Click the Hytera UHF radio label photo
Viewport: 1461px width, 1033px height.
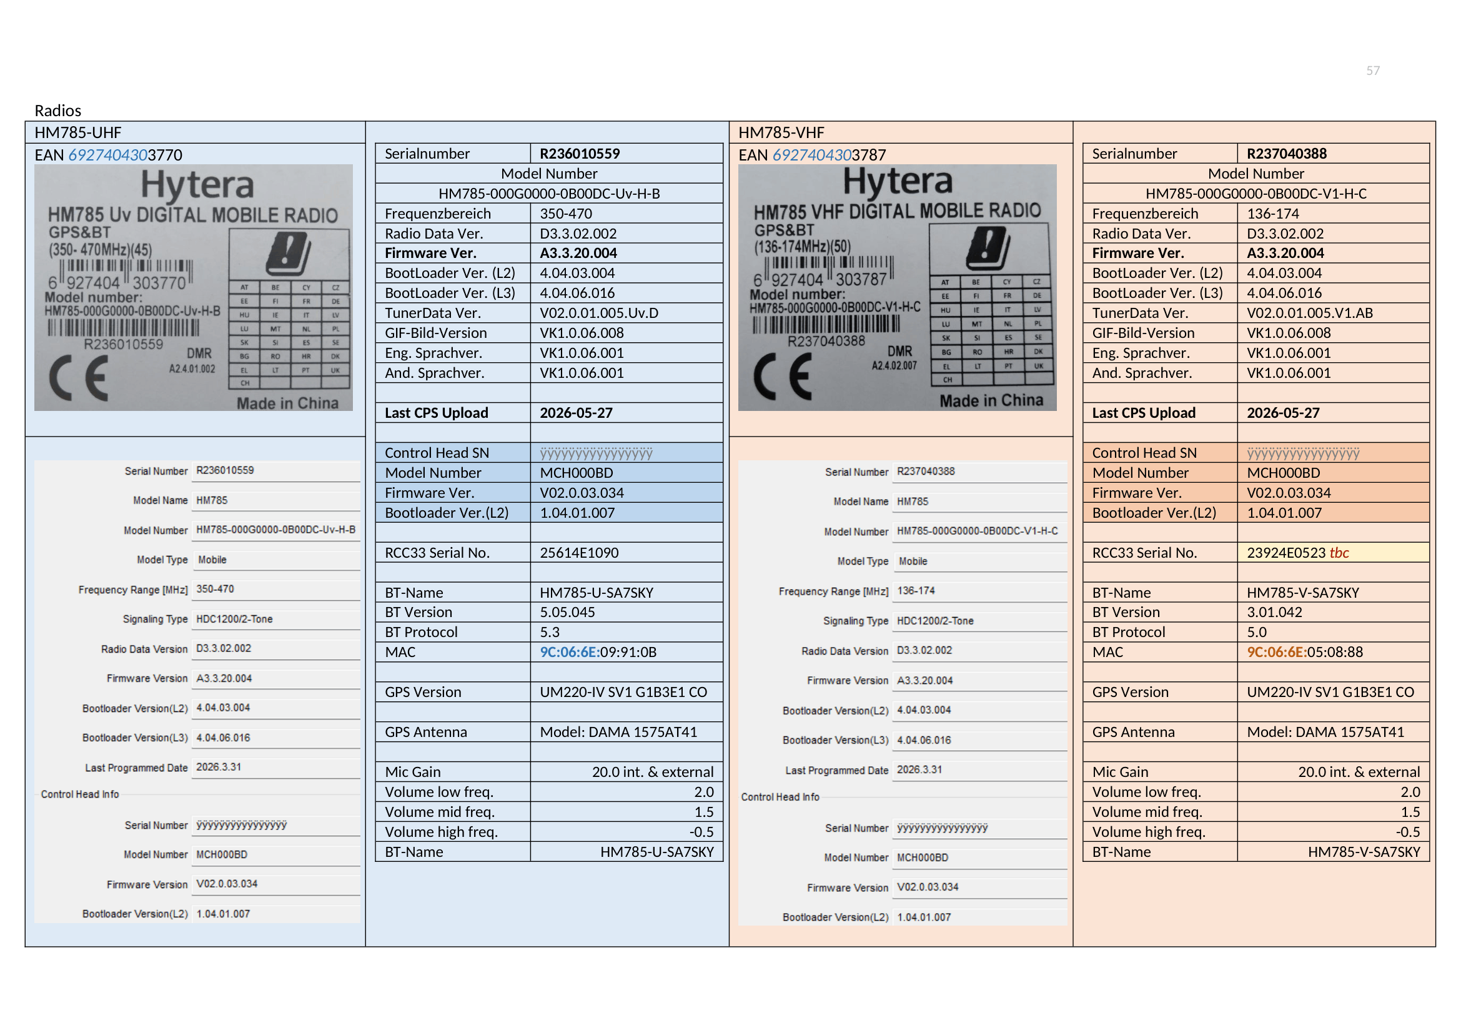click(194, 287)
